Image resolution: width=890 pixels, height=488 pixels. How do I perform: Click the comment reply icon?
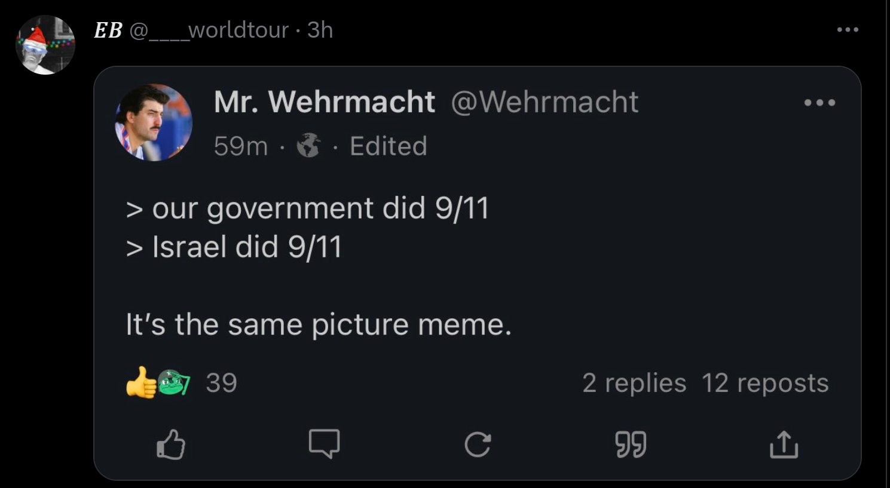(324, 444)
